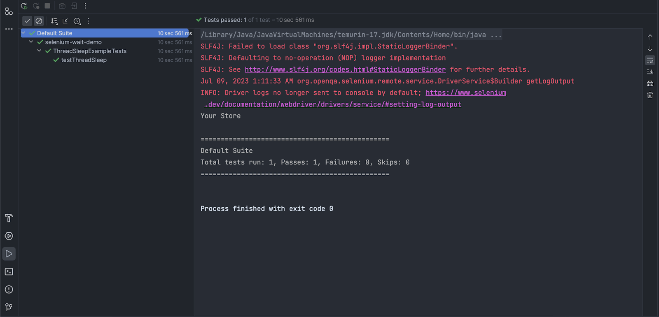This screenshot has height=317, width=659.
Task: Collapse the ThreadSleepExampleTests node
Action: click(39, 51)
